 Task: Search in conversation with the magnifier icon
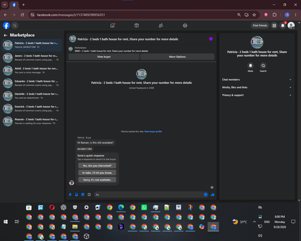pyautogui.click(x=263, y=66)
